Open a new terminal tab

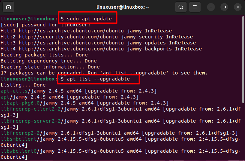(x=8, y=7)
